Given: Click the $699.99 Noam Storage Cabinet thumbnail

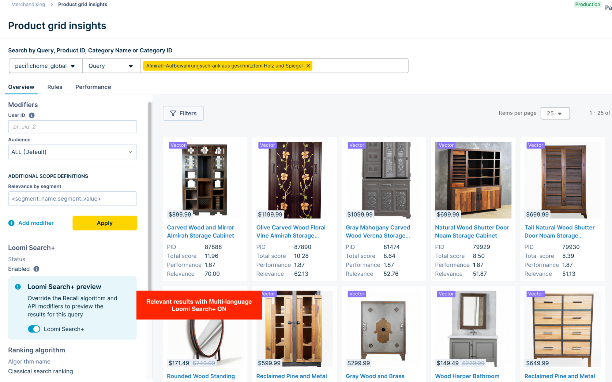Looking at the screenshot, I should [x=473, y=180].
